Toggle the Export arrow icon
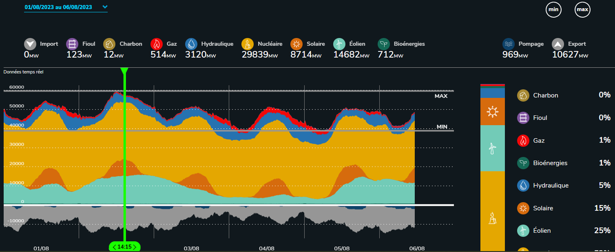The image size is (615, 252). [558, 44]
